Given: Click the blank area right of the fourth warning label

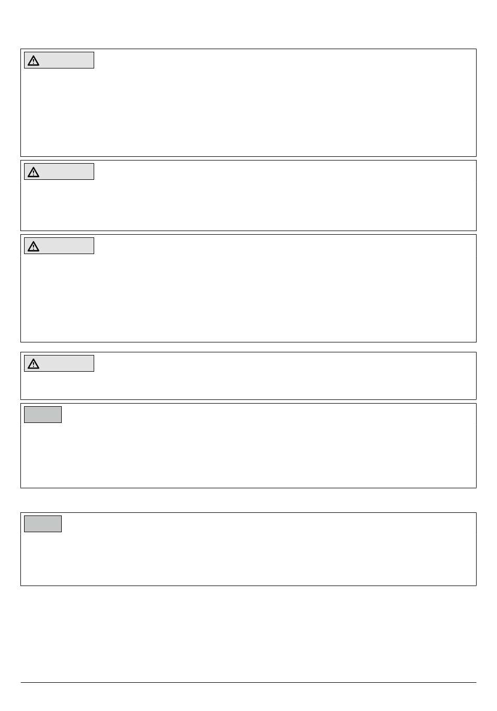Looking at the screenshot, I should (285, 376).
